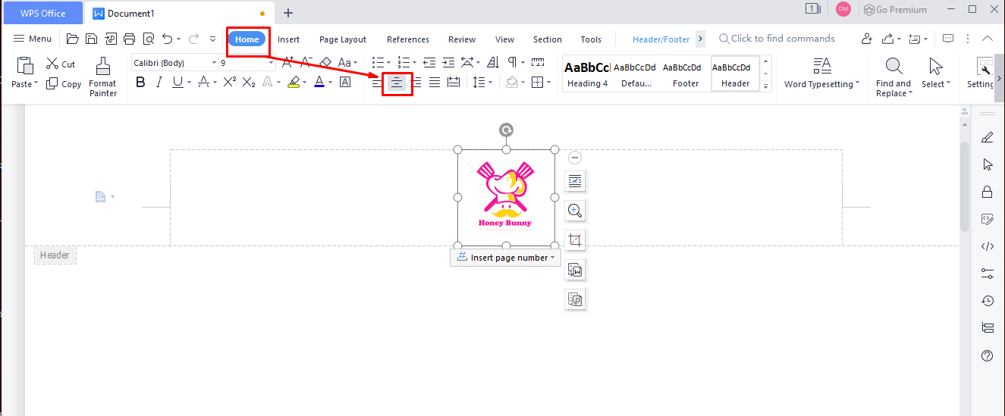Viewport: 1005px width, 416px height.
Task: Toggle Bold formatting
Action: (x=140, y=82)
